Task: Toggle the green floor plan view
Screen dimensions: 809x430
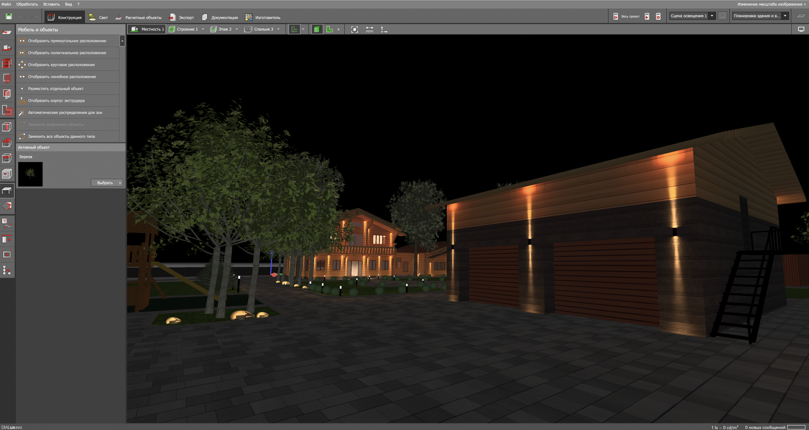Action: pyautogui.click(x=329, y=29)
